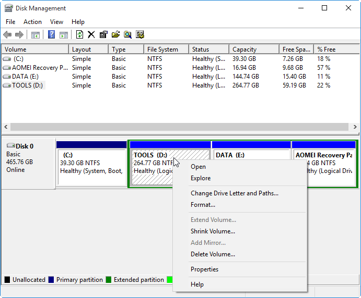Choose Change Drive Letter and Paths
361x298 pixels.
234,193
